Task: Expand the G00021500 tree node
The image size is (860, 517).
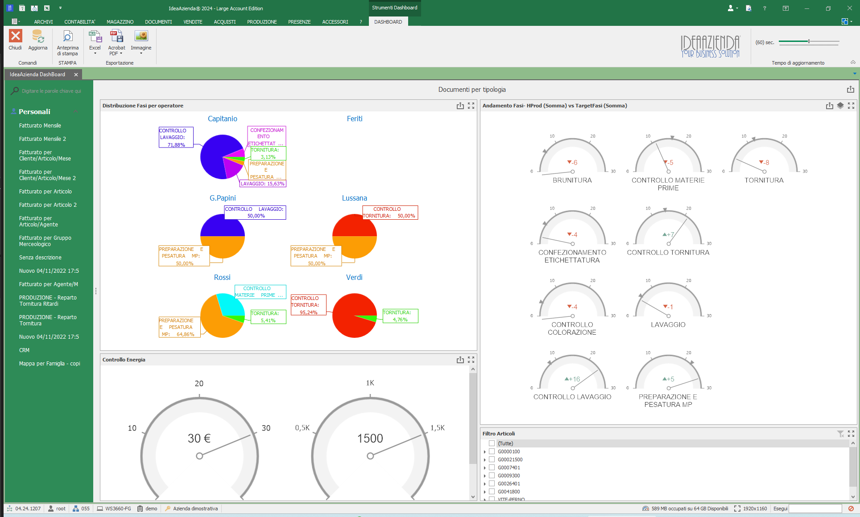Action: (485, 460)
